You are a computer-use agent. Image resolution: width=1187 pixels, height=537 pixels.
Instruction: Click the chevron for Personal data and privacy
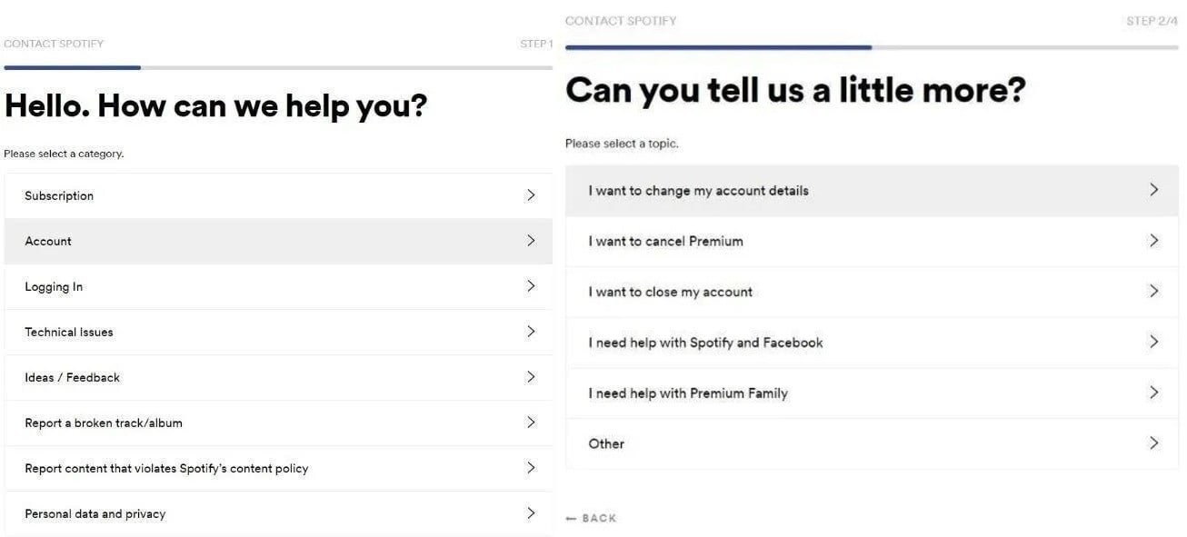click(531, 513)
